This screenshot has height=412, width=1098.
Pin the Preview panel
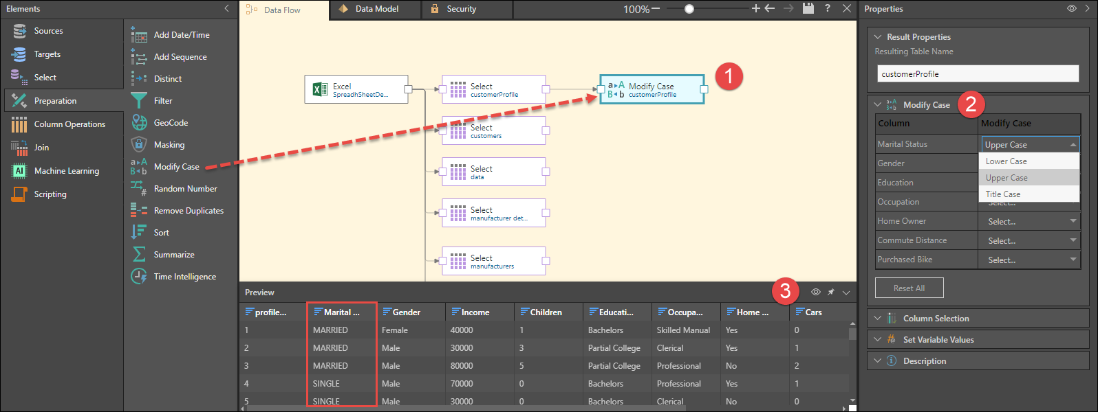click(831, 293)
